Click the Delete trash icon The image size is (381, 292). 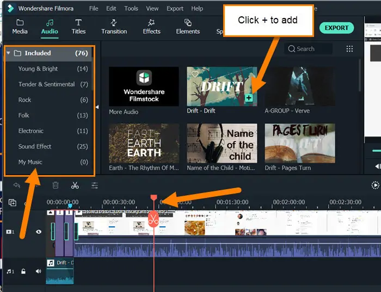tap(56, 185)
